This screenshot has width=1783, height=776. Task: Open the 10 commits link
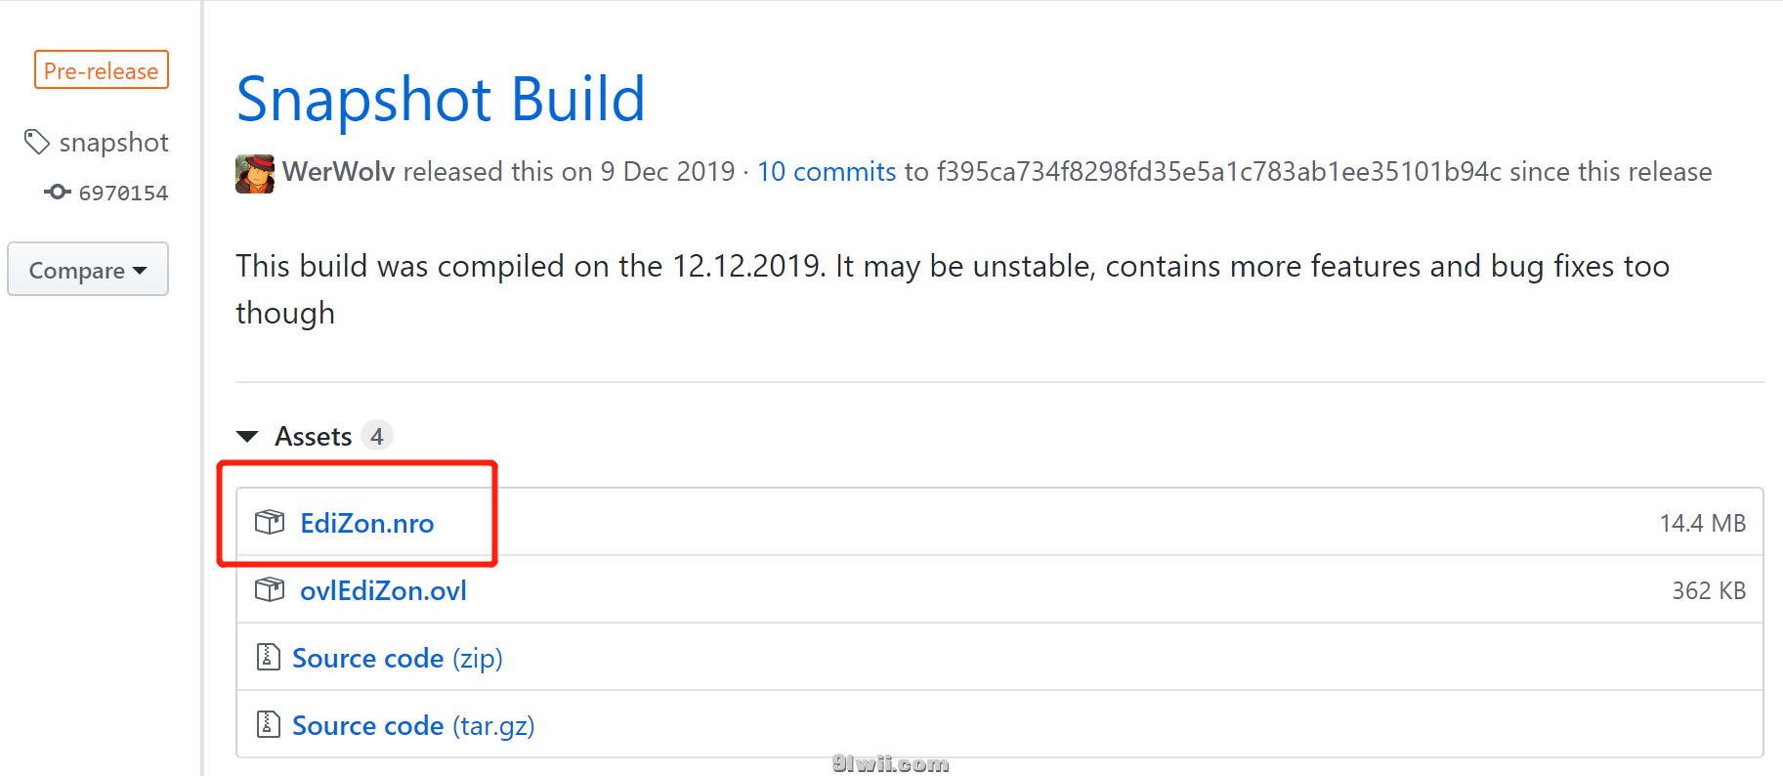point(827,172)
